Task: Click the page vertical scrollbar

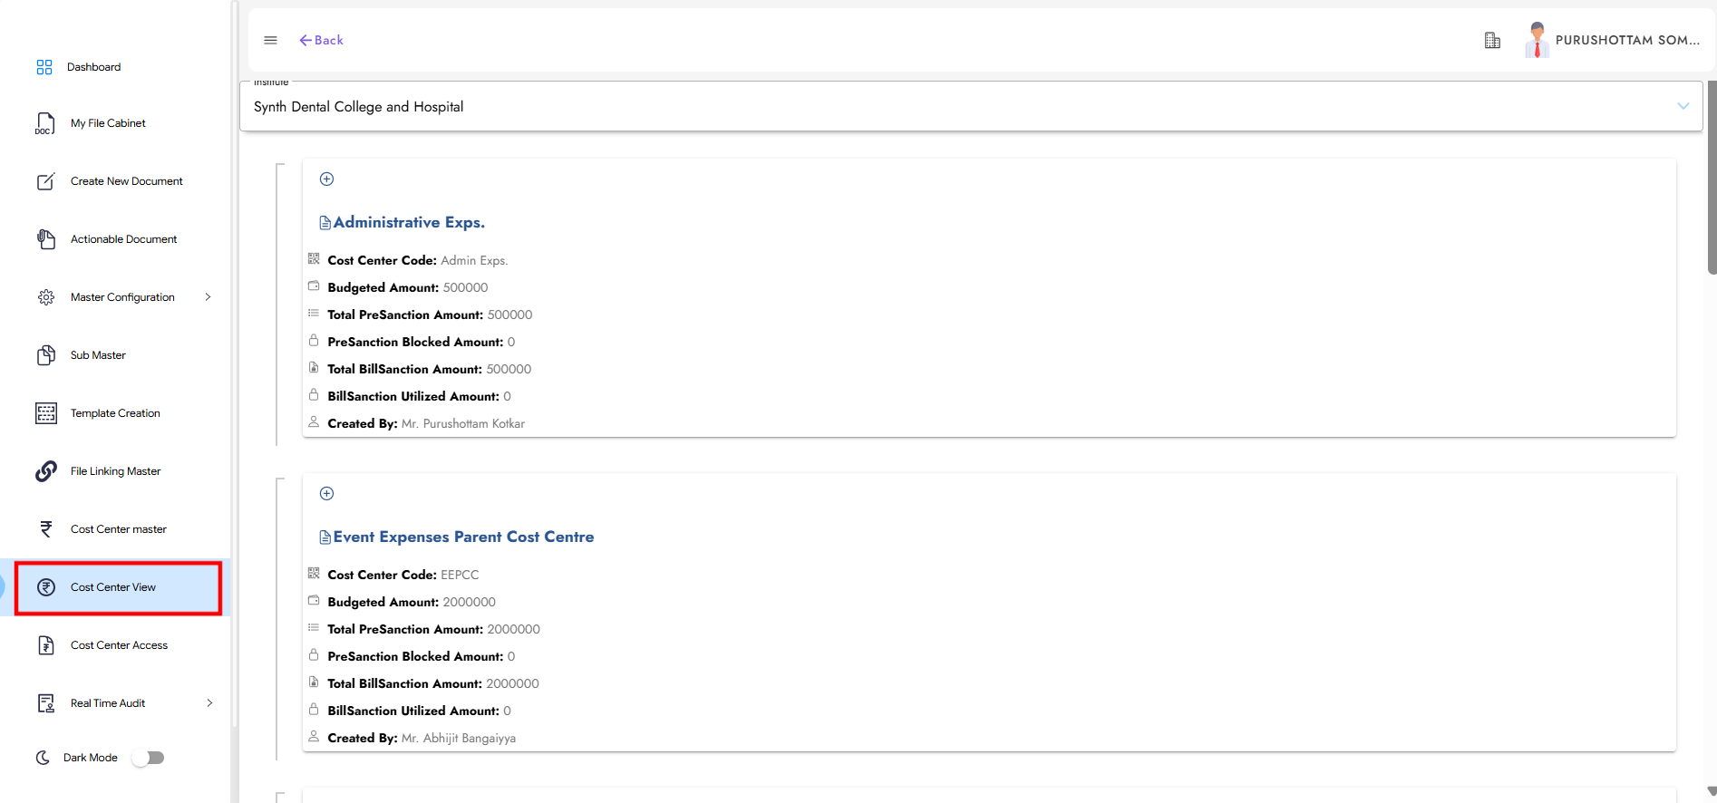Action: click(x=1711, y=181)
